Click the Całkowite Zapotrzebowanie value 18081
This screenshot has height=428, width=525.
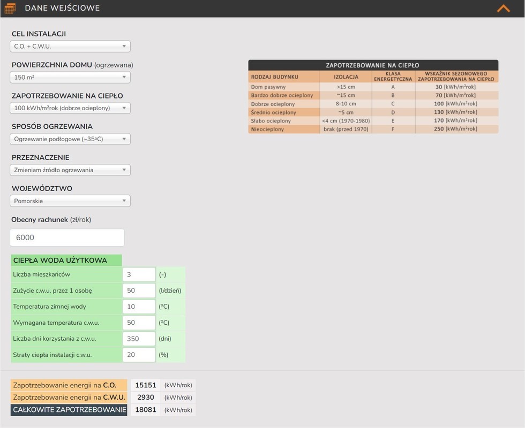[146, 410]
